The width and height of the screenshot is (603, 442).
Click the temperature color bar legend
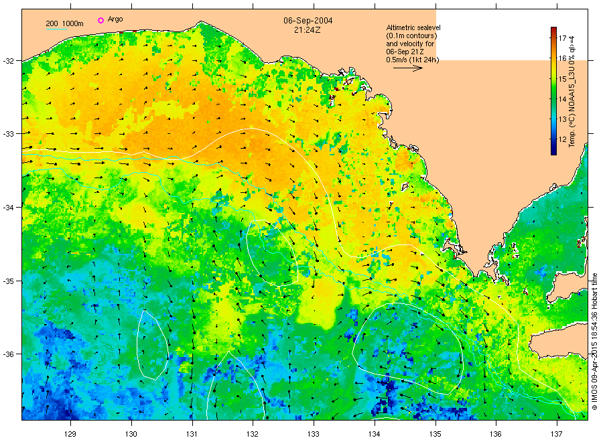553,91
